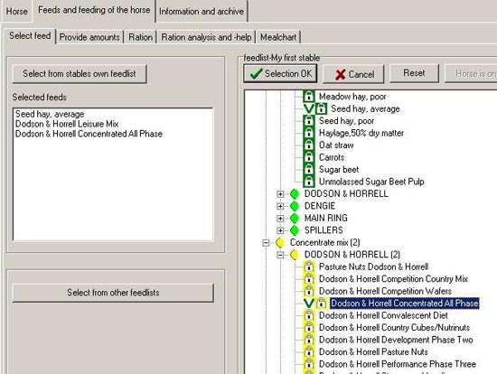The width and height of the screenshot is (497, 374).
Task: Click Select from other feedlists button
Action: (x=113, y=293)
